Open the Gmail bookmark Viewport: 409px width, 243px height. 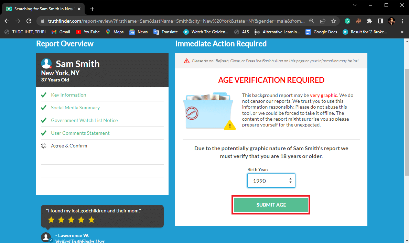(x=61, y=32)
